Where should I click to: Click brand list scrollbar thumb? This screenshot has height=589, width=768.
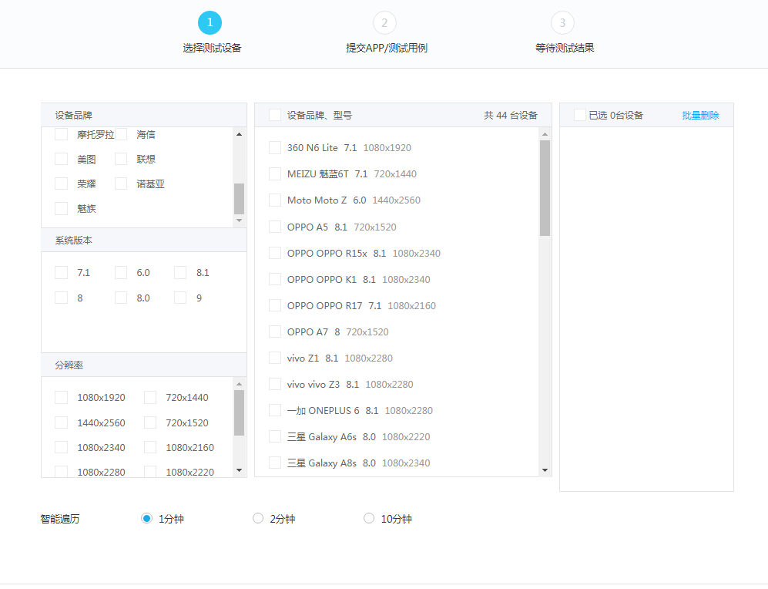[239, 199]
